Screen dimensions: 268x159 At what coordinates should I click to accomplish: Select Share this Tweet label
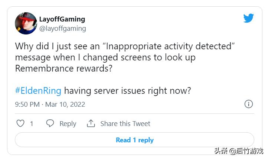tap(125, 124)
